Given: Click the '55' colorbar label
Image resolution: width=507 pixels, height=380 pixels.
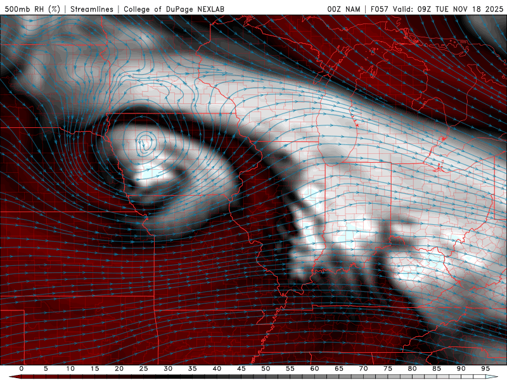Looking at the screenshot, I should [290, 369].
